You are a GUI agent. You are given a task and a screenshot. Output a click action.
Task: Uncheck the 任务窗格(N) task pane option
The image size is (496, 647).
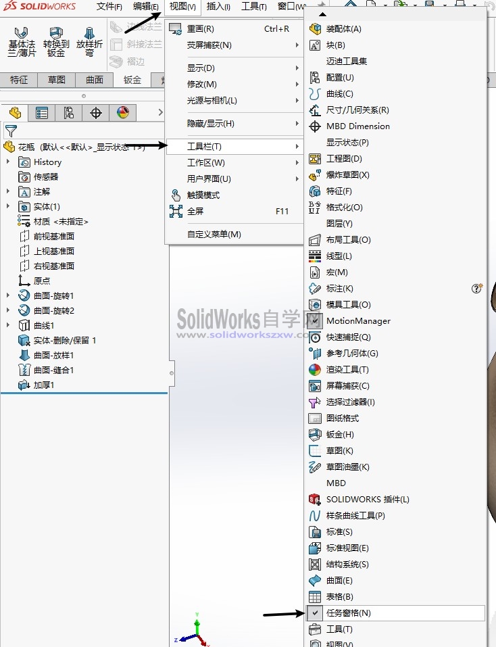point(395,613)
